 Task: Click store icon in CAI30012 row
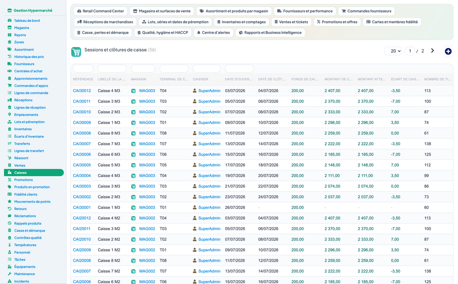click(x=134, y=91)
